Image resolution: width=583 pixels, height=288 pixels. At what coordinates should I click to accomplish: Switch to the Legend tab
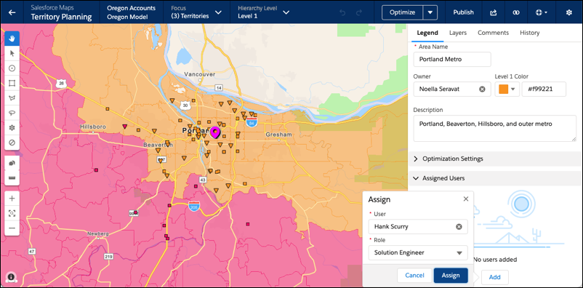[x=427, y=33]
